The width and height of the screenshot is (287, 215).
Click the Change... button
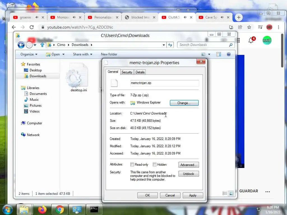pyautogui.click(x=184, y=103)
